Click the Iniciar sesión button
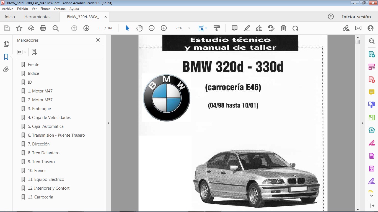Image resolution: width=378 pixels, height=212 pixels. pos(356,17)
